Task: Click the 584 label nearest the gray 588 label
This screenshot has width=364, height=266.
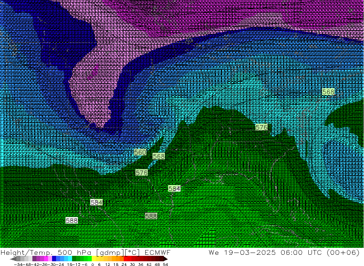Action: (174, 189)
